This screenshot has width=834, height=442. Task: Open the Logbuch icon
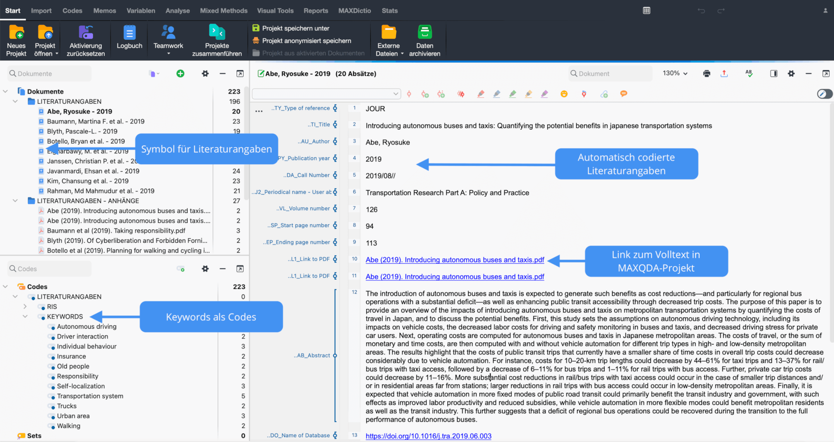[129, 32]
